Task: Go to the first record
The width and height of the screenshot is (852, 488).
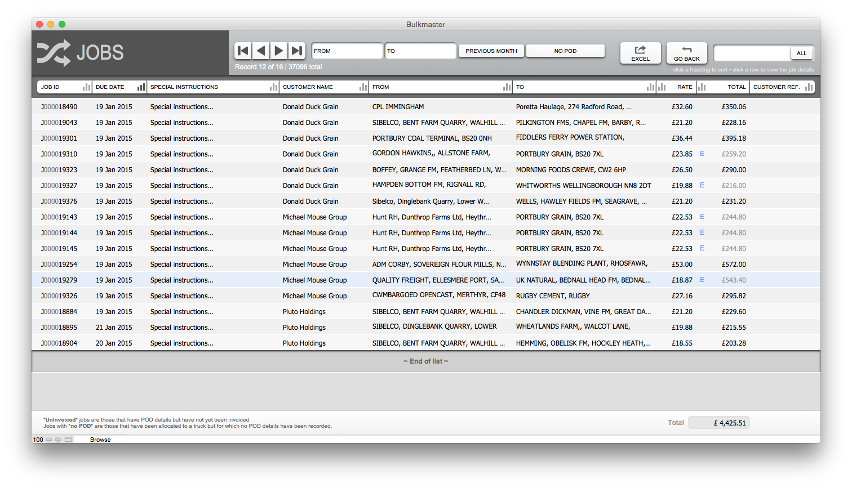Action: (243, 51)
